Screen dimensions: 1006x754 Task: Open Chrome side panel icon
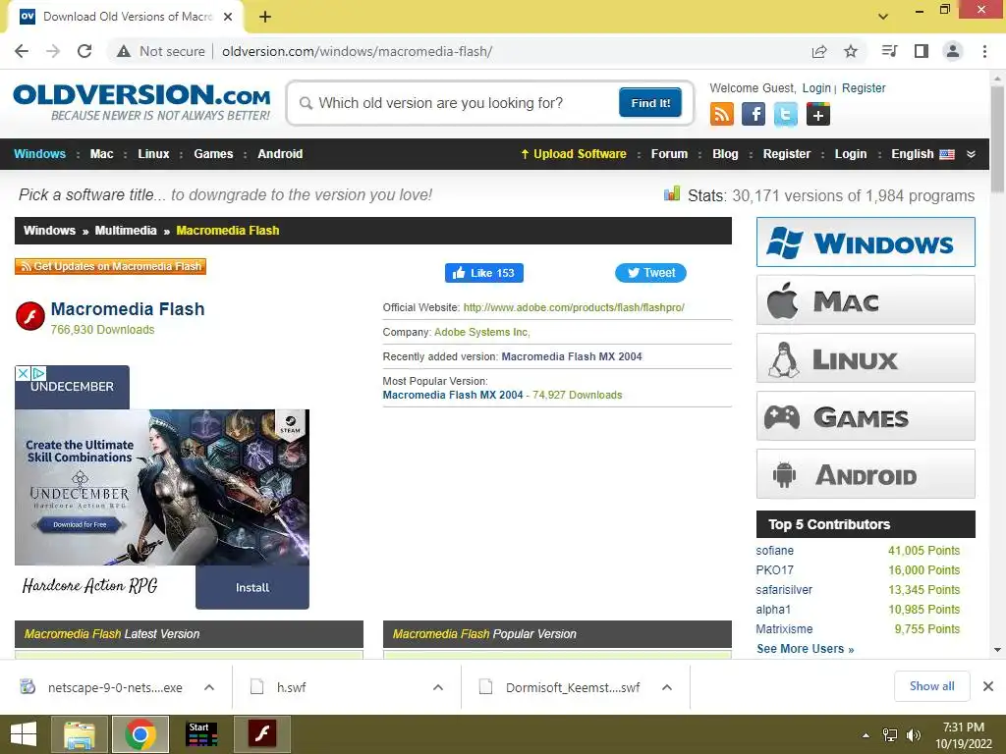[x=922, y=51]
